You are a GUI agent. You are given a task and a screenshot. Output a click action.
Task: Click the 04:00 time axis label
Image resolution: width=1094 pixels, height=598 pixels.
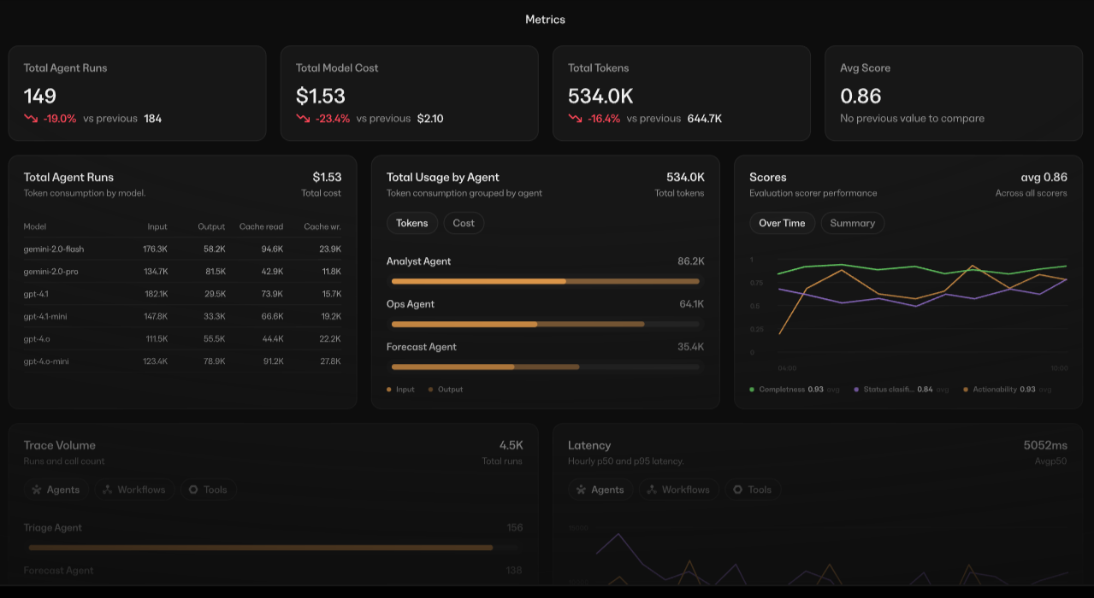tap(787, 368)
